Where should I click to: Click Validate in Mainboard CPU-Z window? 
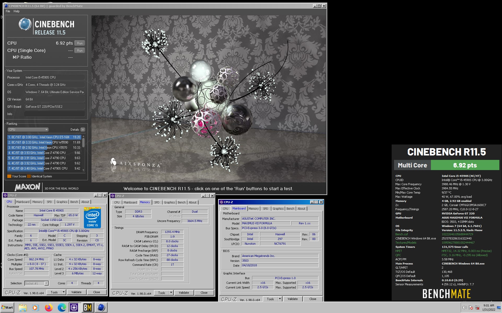tap(293, 299)
